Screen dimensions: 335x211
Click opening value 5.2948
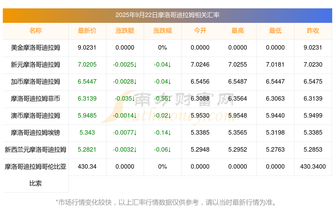(200, 150)
